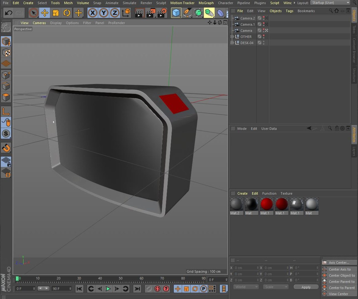Expand the DESK-04 object group
The image size is (358, 299).
[232, 43]
